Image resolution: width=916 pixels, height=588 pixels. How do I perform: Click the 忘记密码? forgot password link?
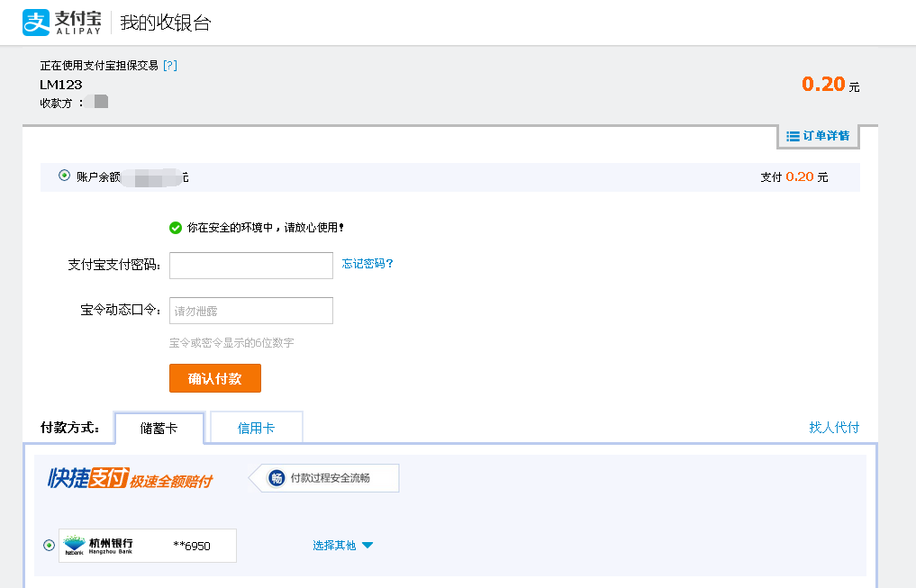click(x=367, y=264)
